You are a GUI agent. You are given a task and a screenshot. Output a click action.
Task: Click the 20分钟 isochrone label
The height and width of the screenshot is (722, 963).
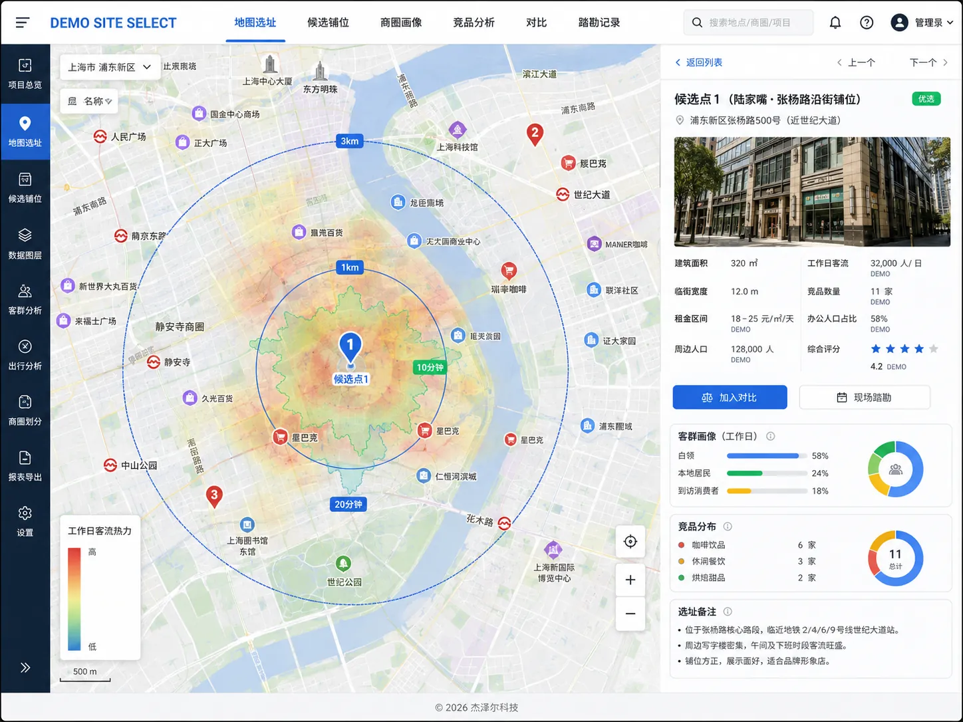click(348, 505)
